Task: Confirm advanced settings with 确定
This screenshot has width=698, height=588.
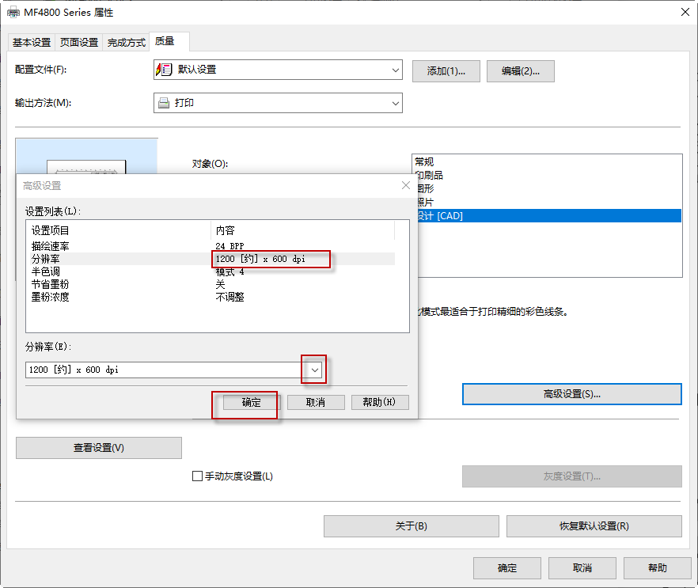Action: tap(252, 402)
